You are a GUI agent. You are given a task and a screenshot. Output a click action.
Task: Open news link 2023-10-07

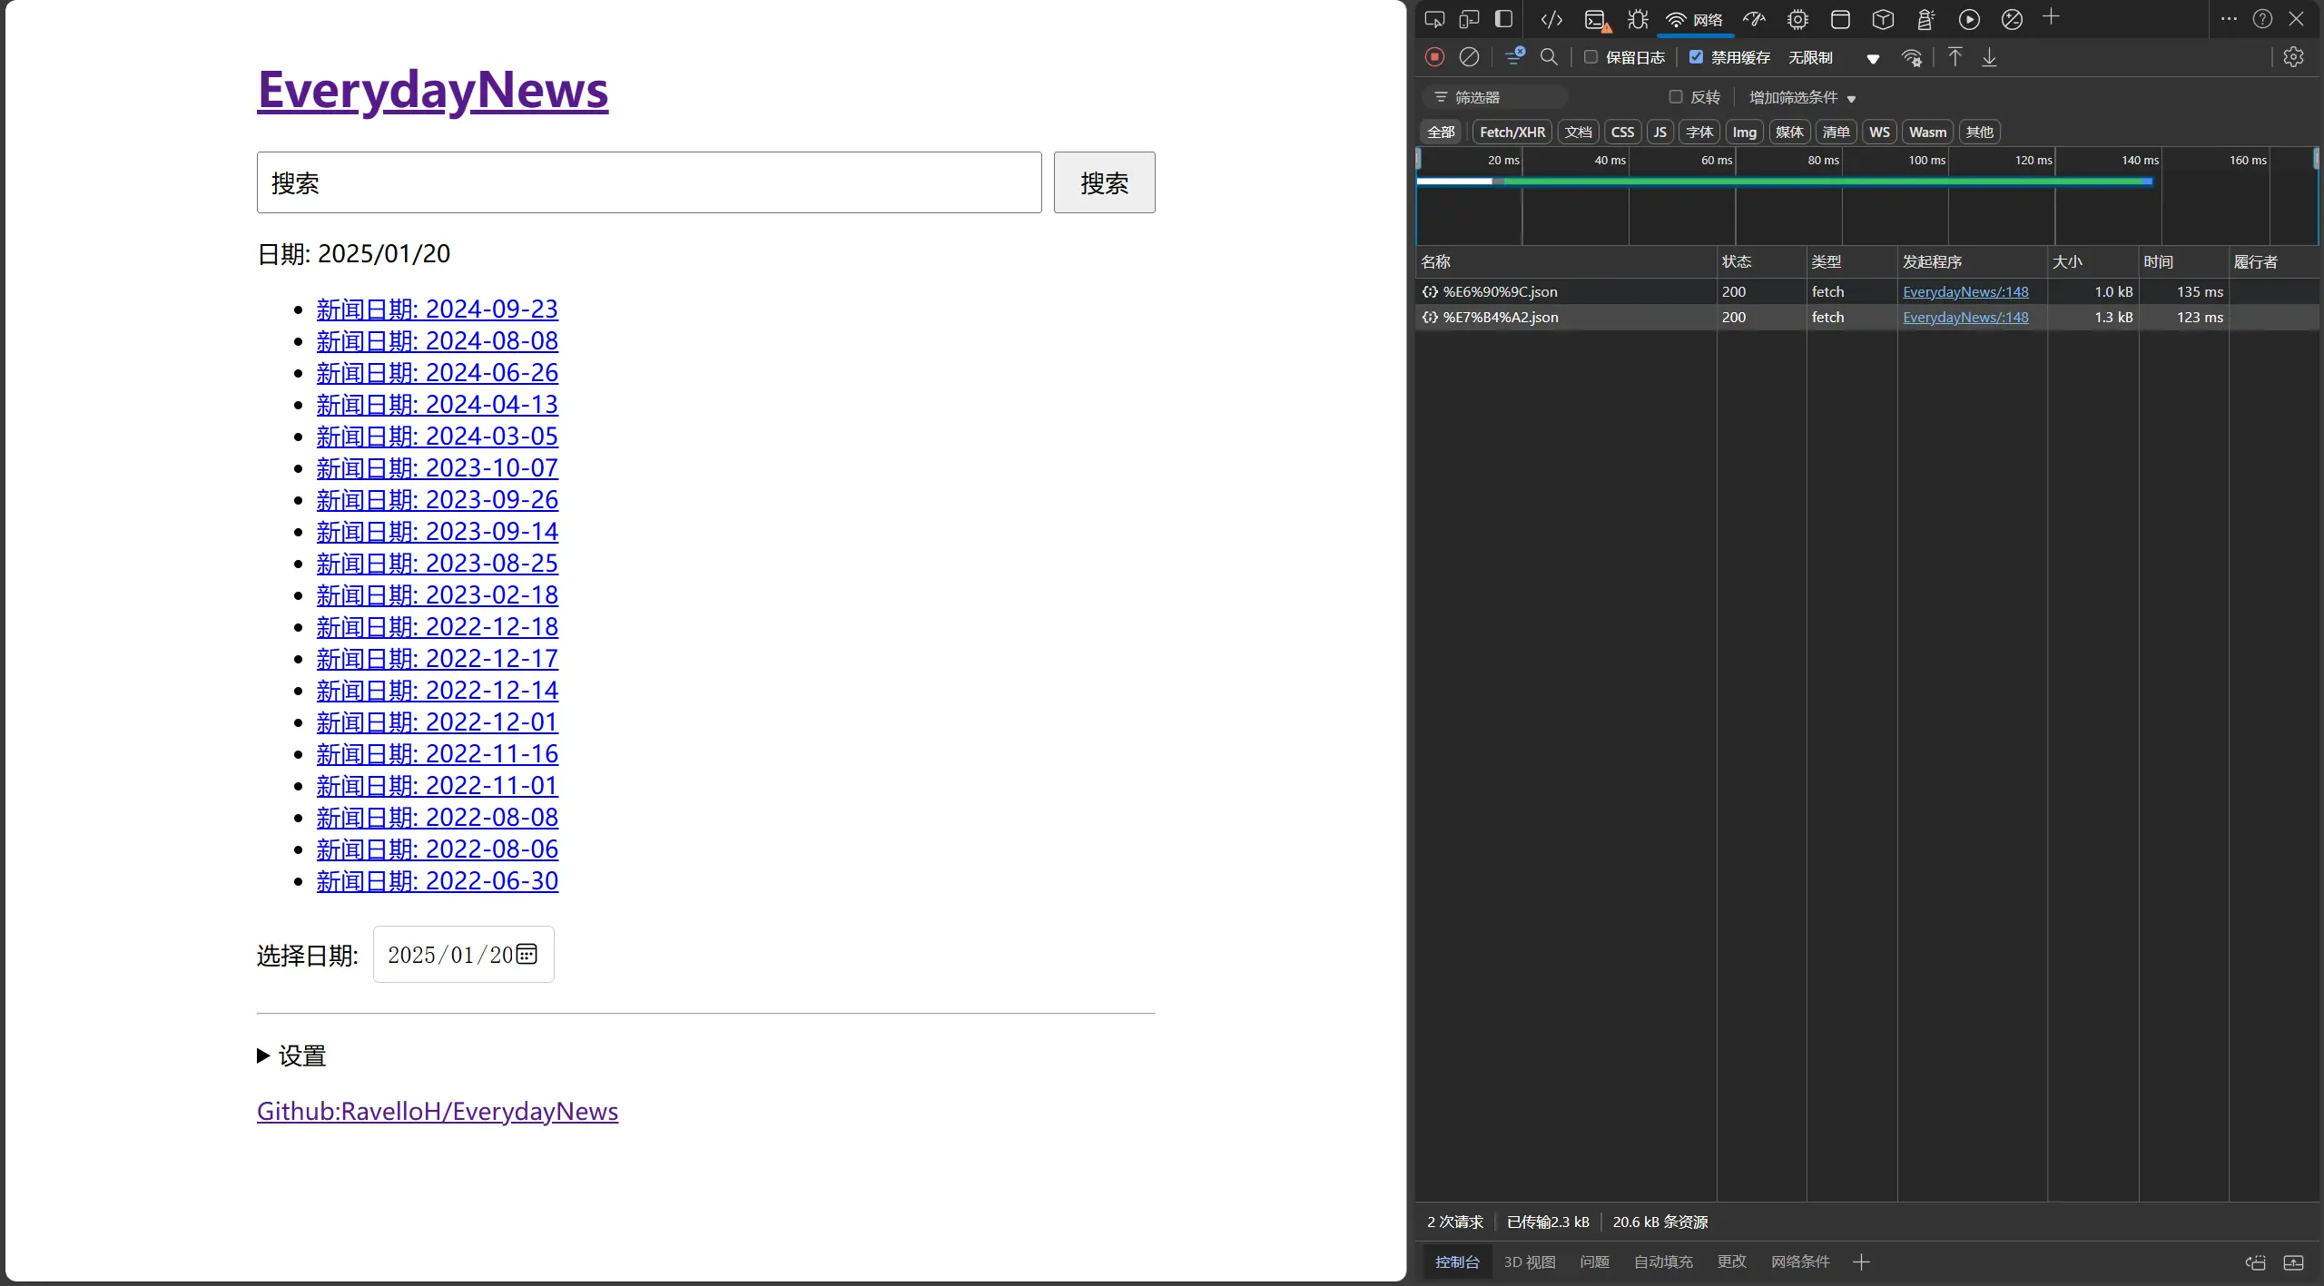438,468
